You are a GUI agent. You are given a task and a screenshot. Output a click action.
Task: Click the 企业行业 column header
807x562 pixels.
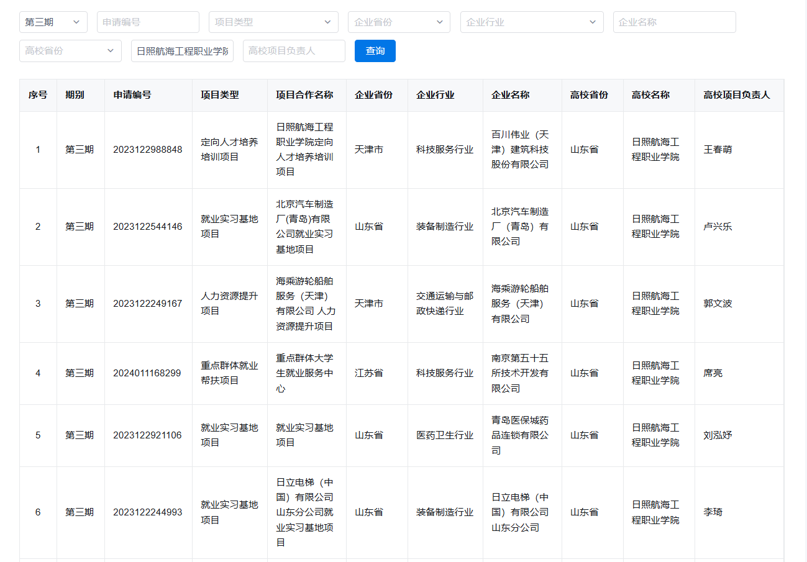click(x=445, y=95)
